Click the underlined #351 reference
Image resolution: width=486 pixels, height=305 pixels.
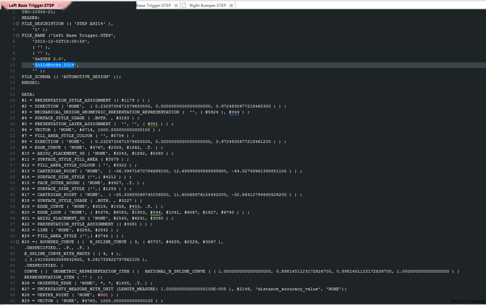[153, 124]
